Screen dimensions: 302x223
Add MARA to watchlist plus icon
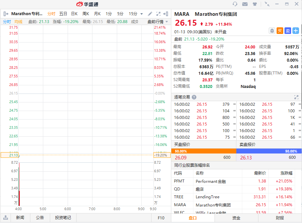coord(295,31)
